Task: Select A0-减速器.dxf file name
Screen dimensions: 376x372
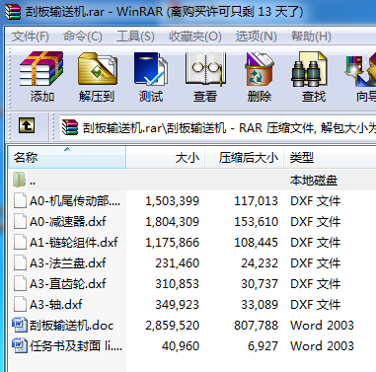Action: (x=68, y=221)
